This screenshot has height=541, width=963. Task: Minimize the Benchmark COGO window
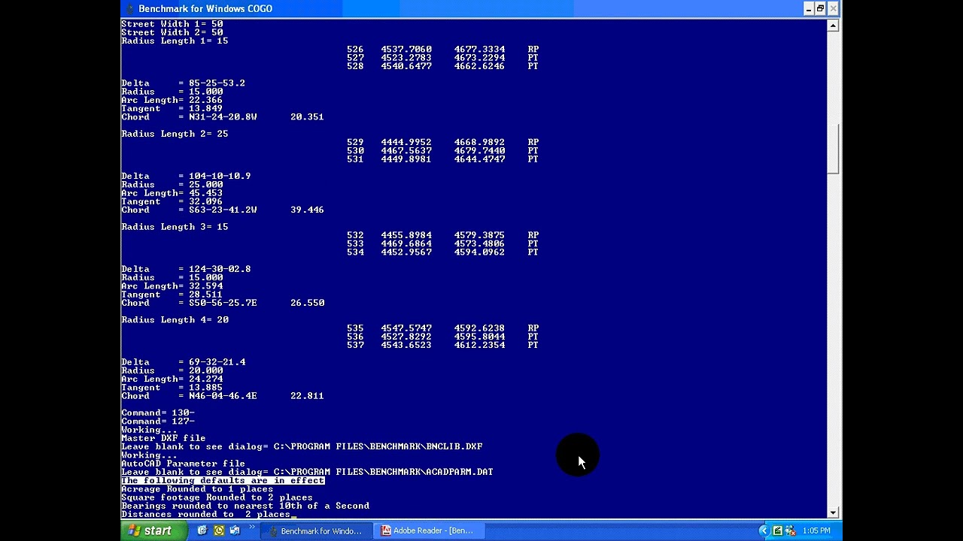click(x=809, y=8)
